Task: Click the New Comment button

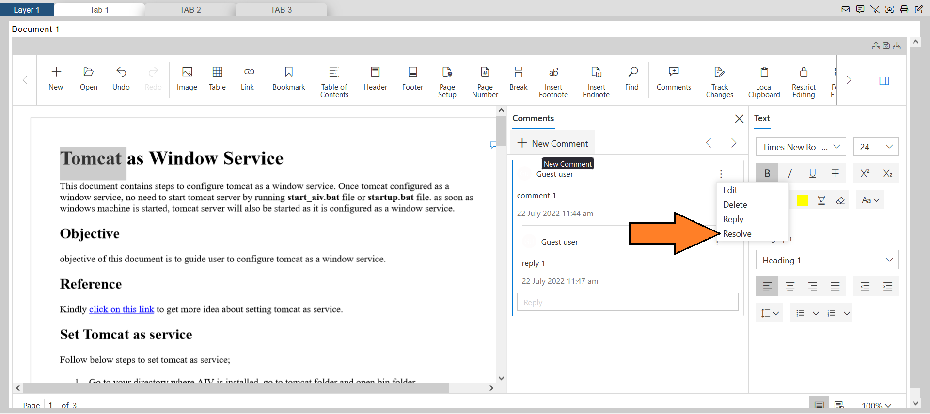Action: pyautogui.click(x=552, y=144)
